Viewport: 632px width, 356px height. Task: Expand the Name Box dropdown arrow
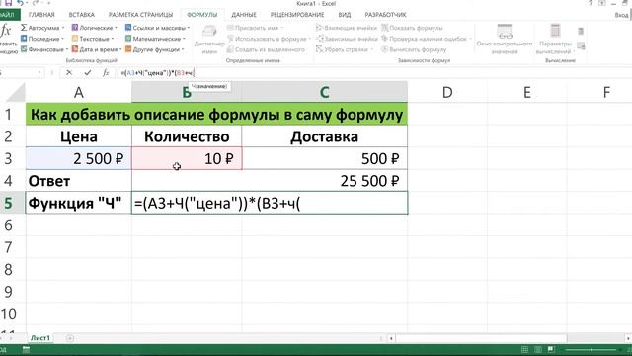click(39, 72)
